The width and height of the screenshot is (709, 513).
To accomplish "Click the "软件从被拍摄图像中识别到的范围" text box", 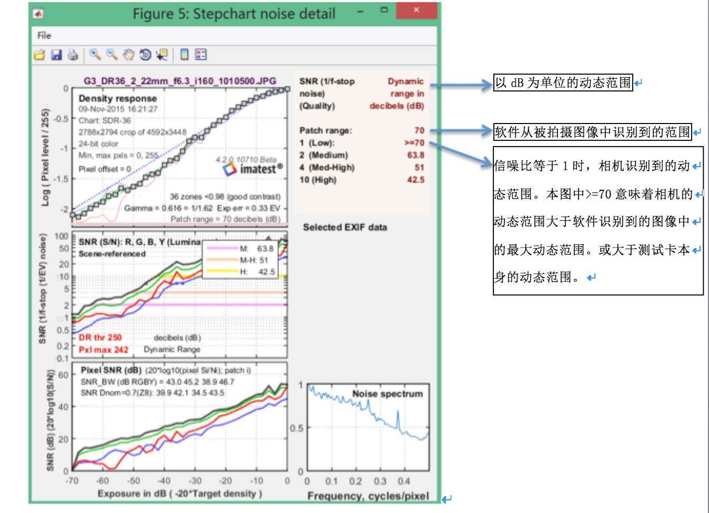I will click(592, 132).
